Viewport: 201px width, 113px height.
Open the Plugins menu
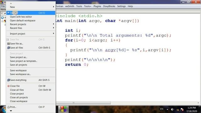[97, 6]
